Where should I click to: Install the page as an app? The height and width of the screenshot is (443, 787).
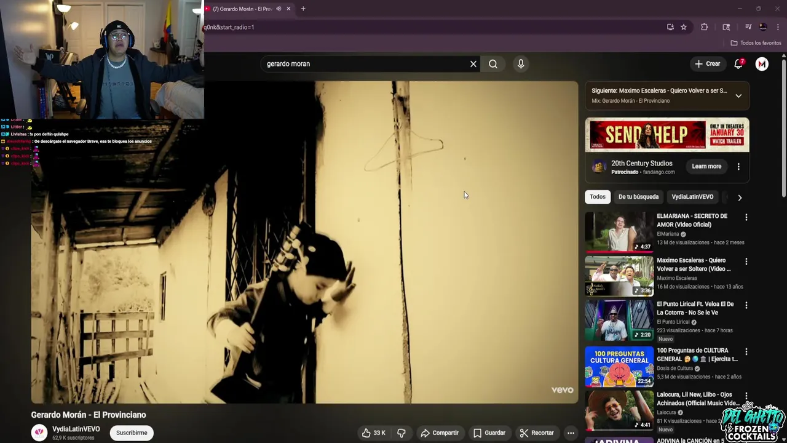coord(670,27)
